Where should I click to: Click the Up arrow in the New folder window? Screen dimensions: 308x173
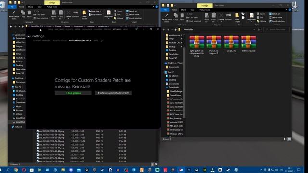175,30
